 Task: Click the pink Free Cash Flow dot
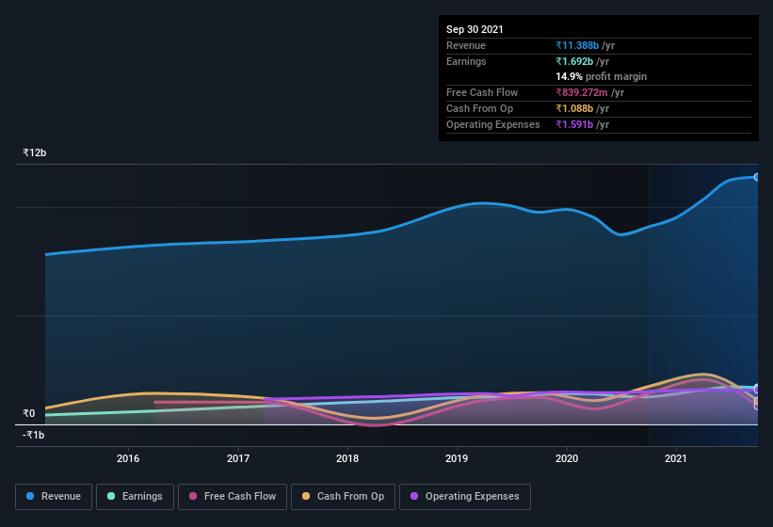(193, 496)
